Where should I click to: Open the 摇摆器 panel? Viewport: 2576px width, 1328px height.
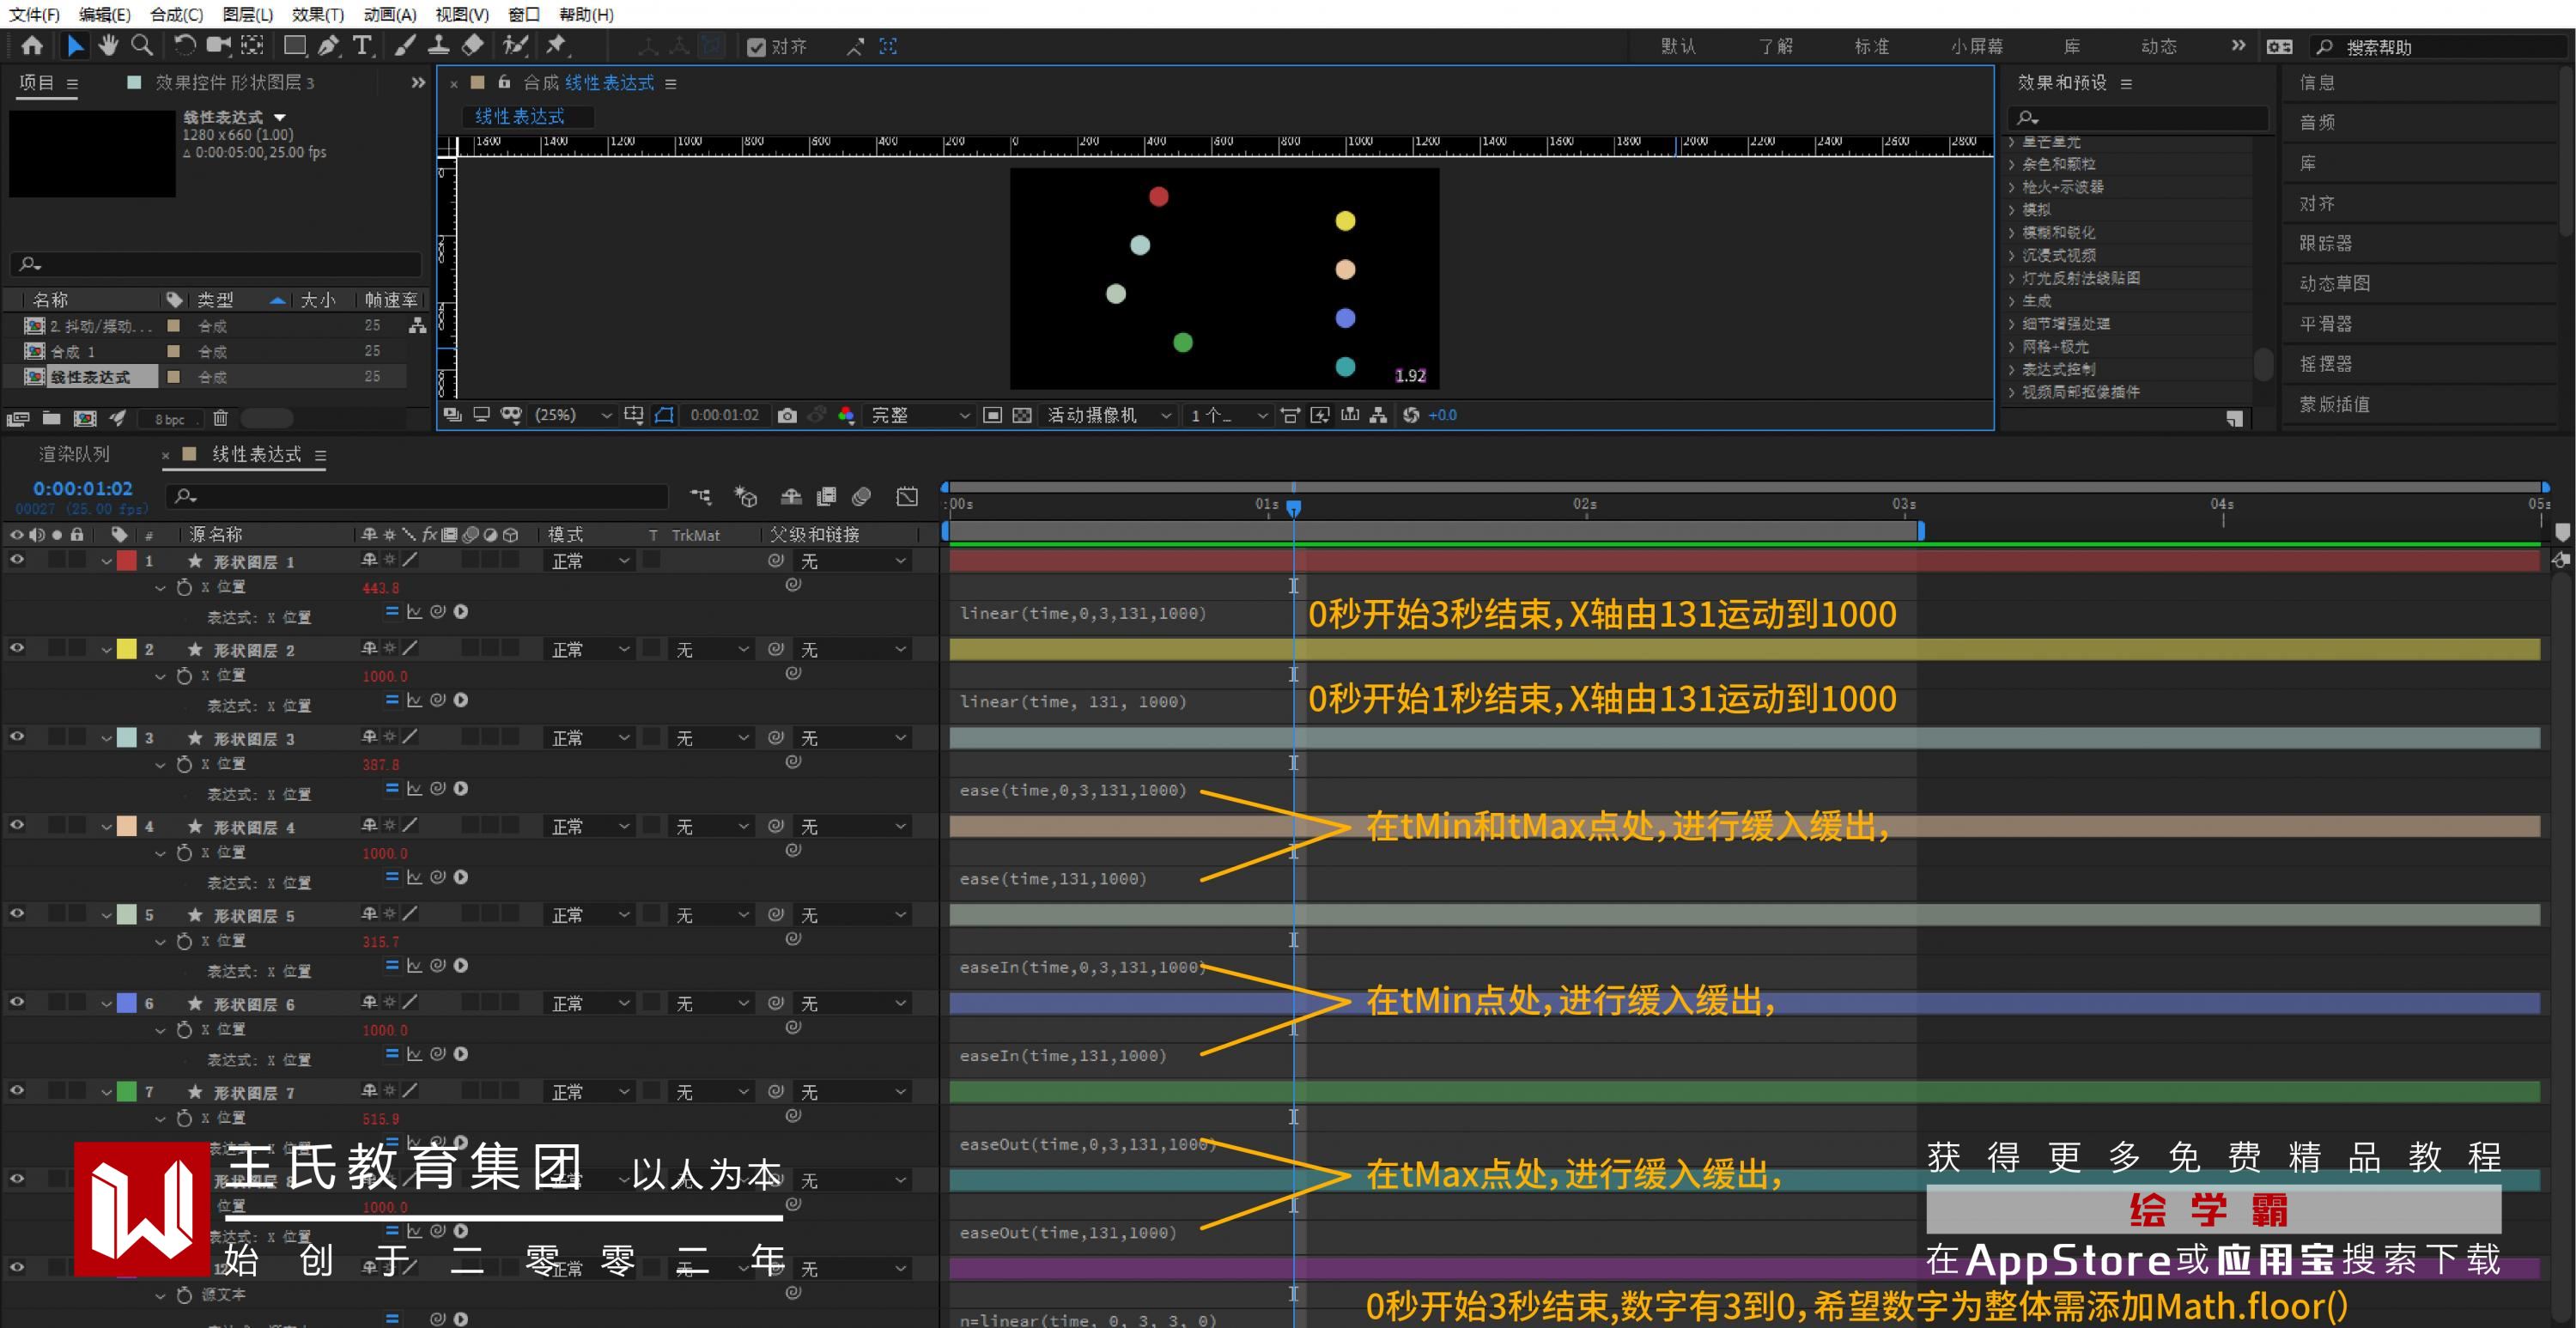point(2325,364)
